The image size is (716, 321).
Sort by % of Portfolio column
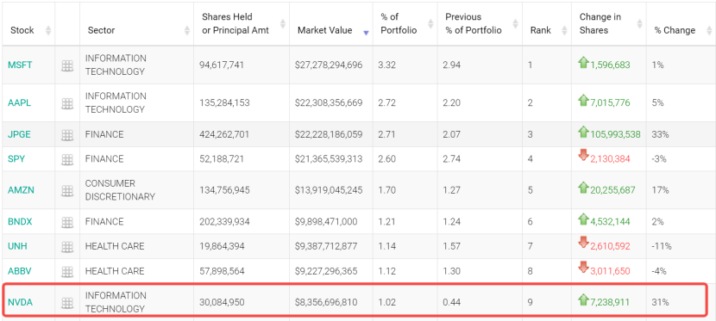(399, 24)
